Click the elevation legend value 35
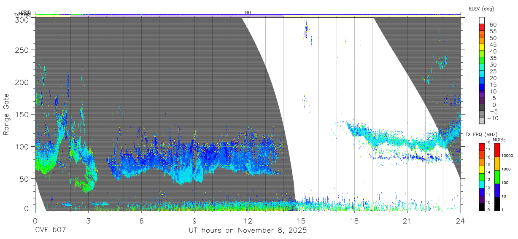 (x=493, y=58)
